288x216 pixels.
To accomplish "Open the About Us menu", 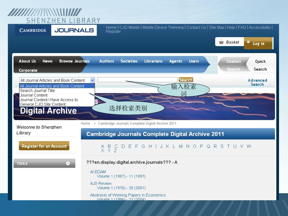I will (x=27, y=61).
